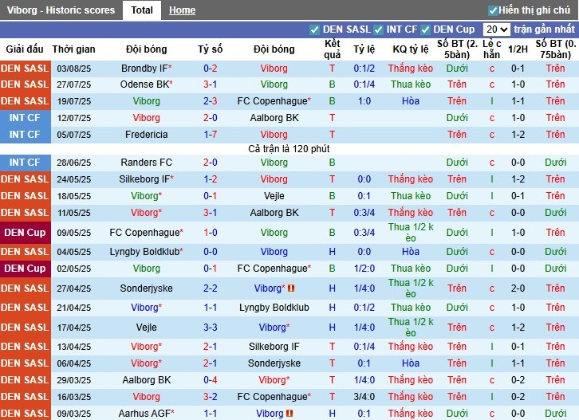Select the 1/2H column header
579x420 pixels.
click(x=518, y=49)
